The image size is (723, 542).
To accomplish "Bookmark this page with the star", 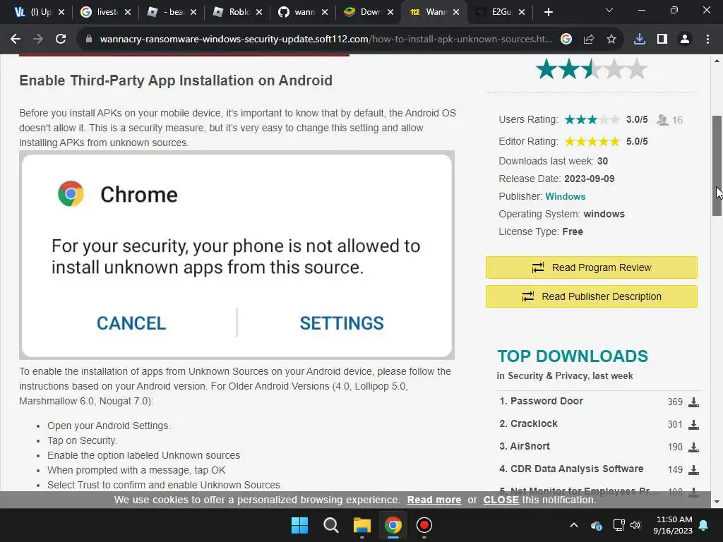I will click(611, 40).
